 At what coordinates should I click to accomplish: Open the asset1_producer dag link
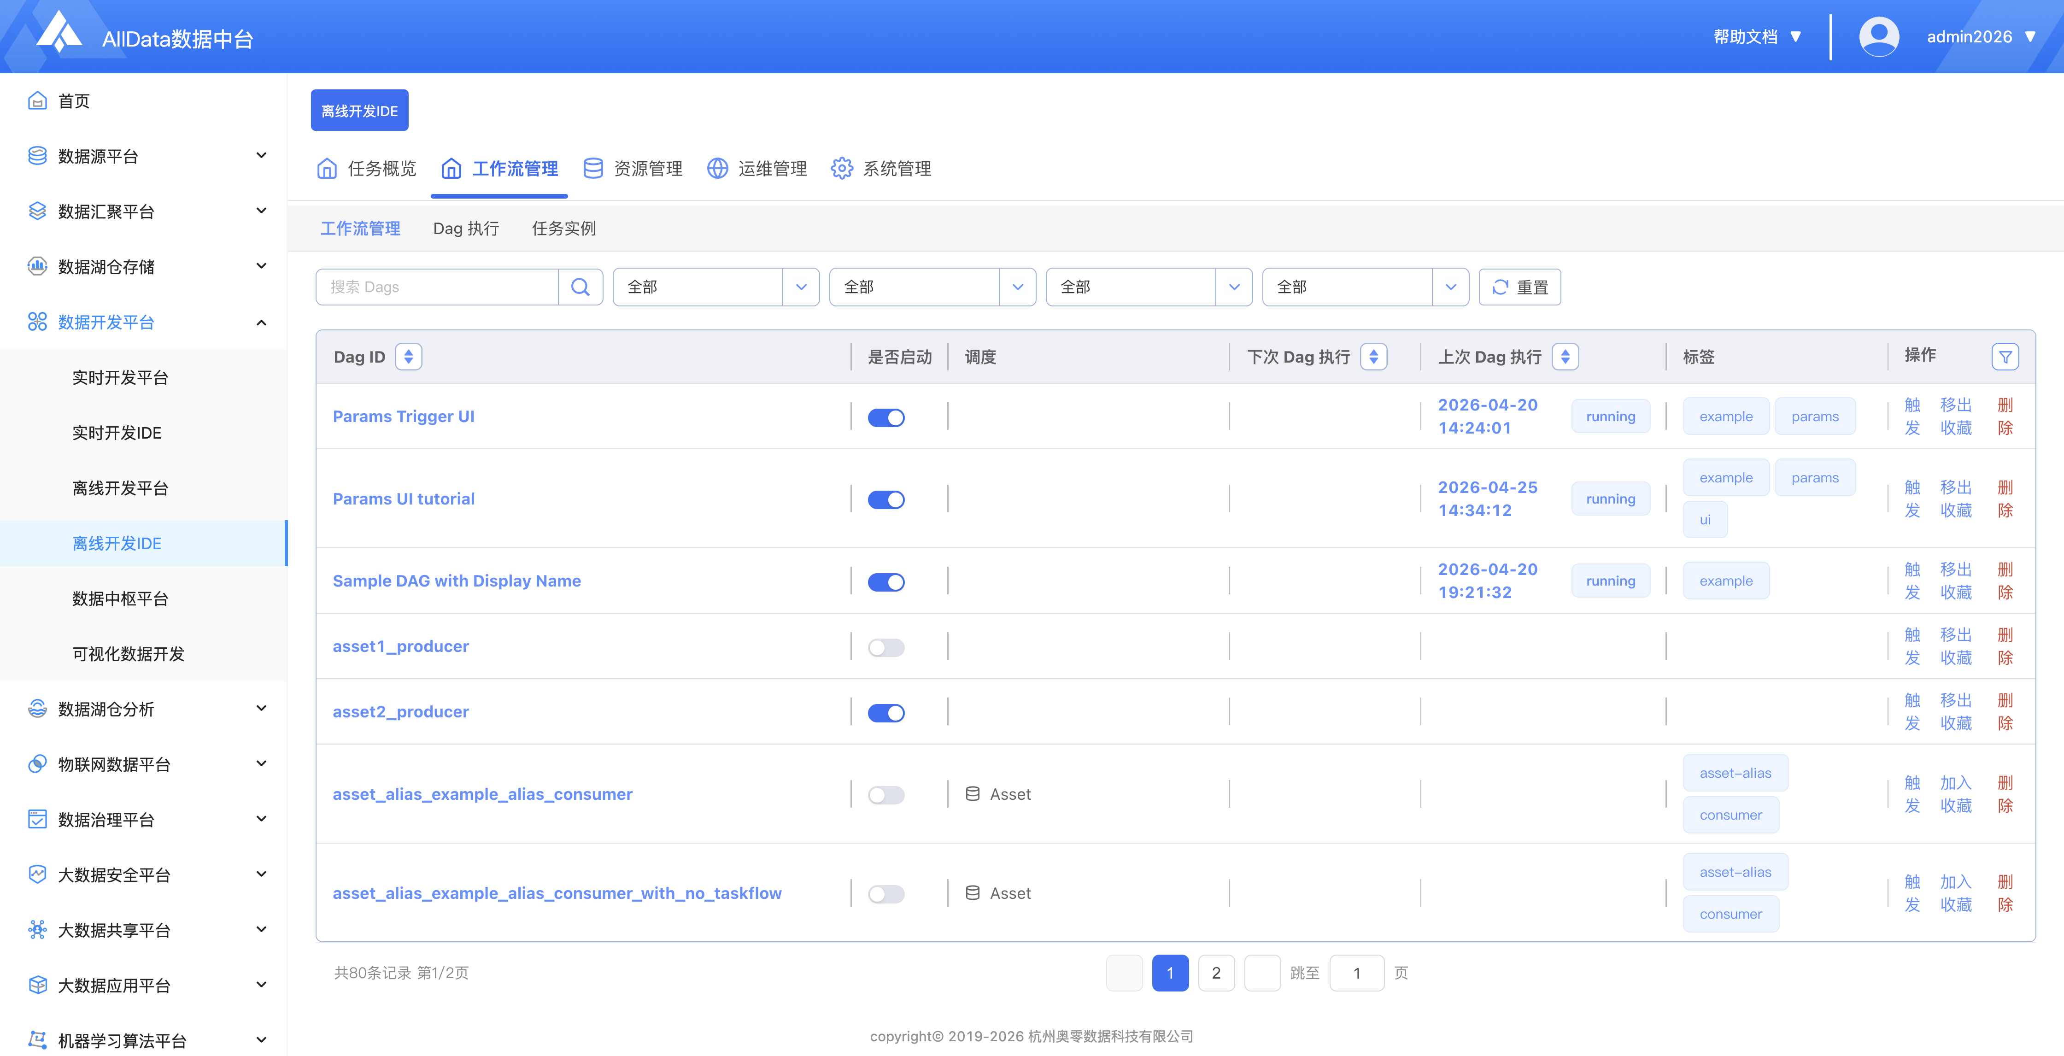click(401, 646)
